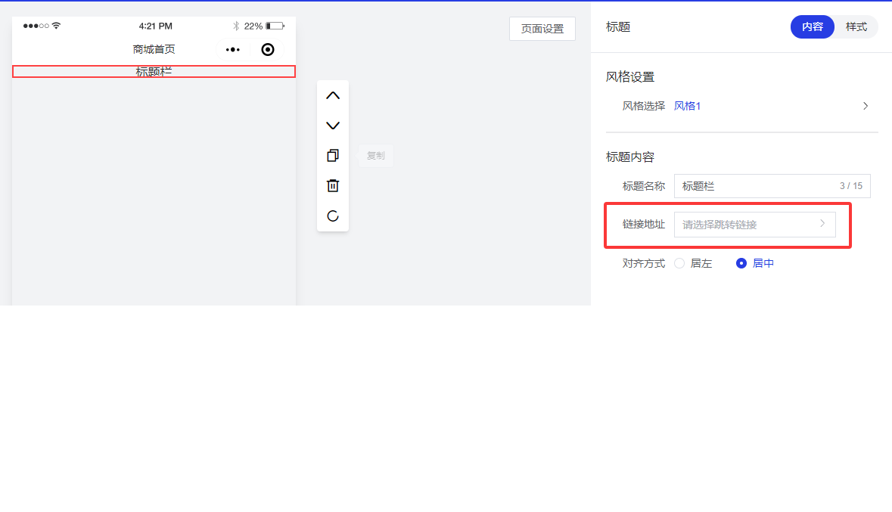Image resolution: width=892 pixels, height=512 pixels.
Task: Select the 居中 alignment radio button
Action: [741, 263]
